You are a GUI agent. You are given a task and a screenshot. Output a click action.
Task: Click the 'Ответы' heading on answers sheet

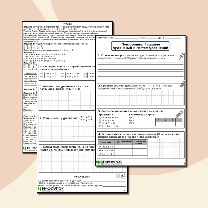click(67, 24)
